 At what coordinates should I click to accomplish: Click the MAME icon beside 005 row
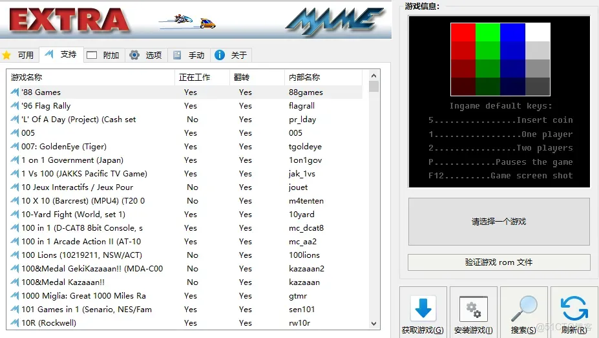(x=14, y=133)
